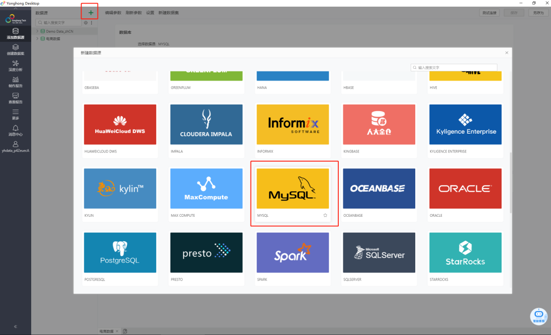Focus the data source panel search box
551x335 pixels.
(59, 22)
